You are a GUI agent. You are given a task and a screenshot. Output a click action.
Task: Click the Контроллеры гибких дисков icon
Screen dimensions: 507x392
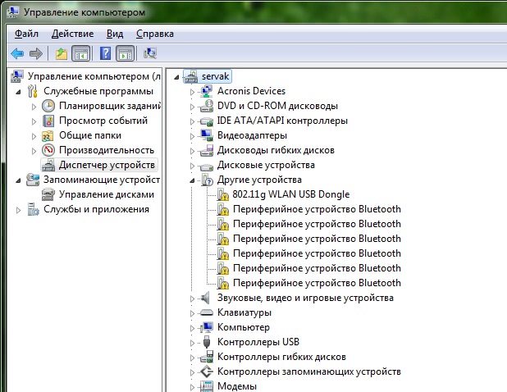[x=206, y=357]
